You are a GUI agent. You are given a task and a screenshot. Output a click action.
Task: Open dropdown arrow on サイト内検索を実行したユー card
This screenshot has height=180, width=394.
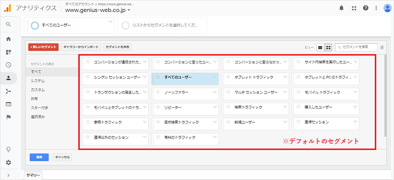pyautogui.click(x=355, y=62)
